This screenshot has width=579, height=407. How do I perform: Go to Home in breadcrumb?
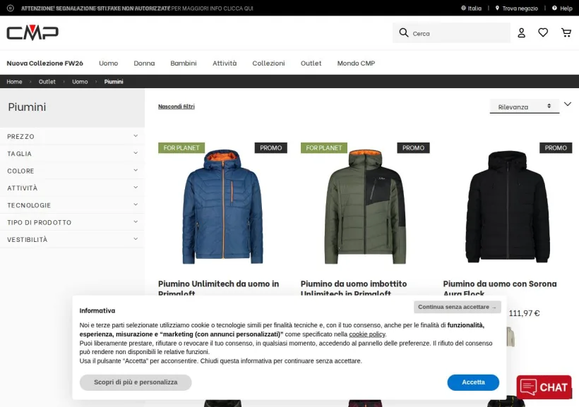coord(14,82)
